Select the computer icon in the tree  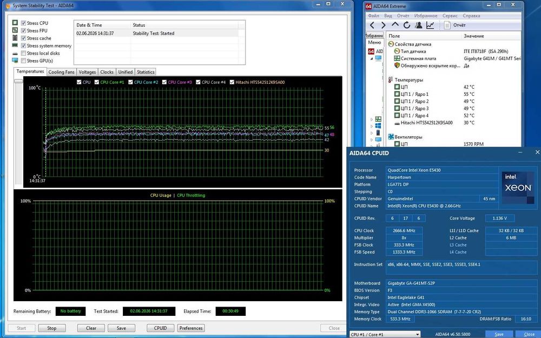pyautogui.click(x=379, y=58)
